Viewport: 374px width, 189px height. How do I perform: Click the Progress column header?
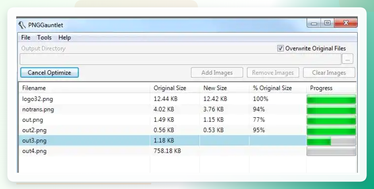pos(331,88)
